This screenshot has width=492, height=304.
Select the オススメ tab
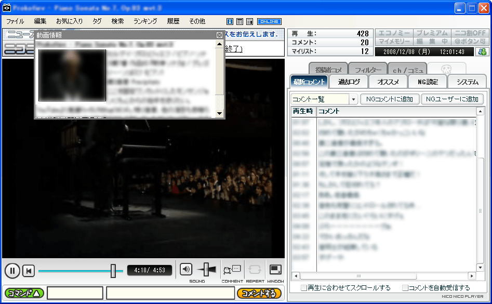(388, 82)
